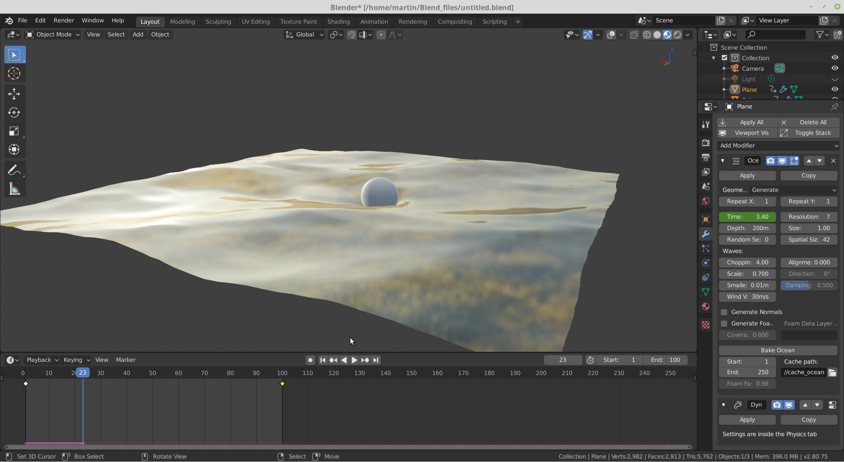This screenshot has width=844, height=462.
Task: Open the Material Properties tab
Action: pos(706,307)
